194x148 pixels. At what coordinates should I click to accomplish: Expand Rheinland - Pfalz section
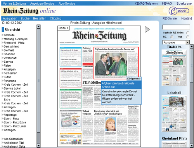point(3,42)
